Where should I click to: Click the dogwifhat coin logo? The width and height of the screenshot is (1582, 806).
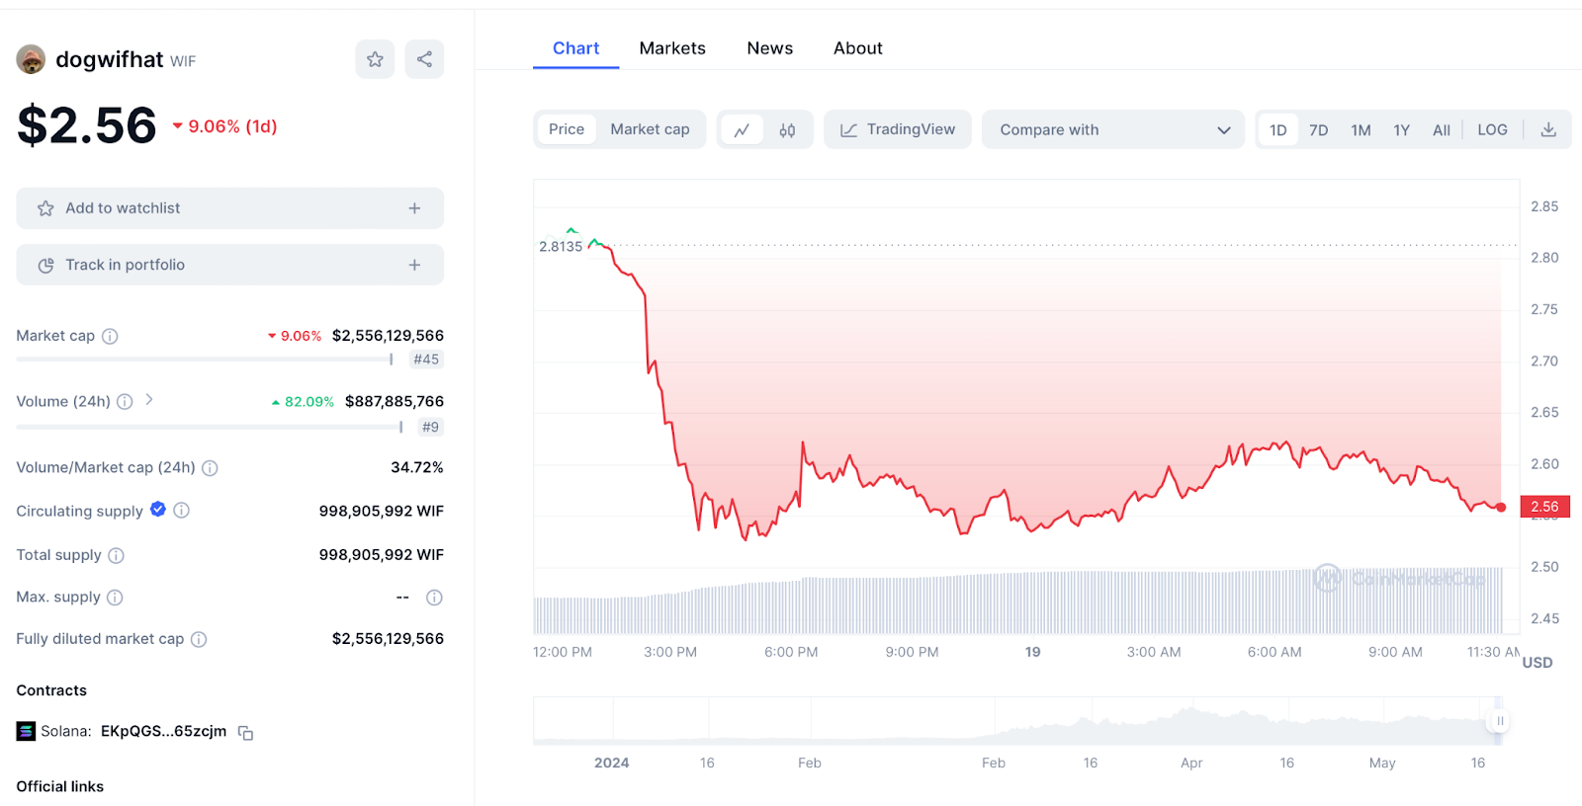31,59
